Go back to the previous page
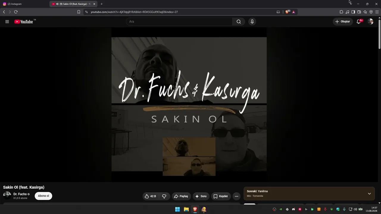Viewport: 381px width, 214px height. [4, 12]
